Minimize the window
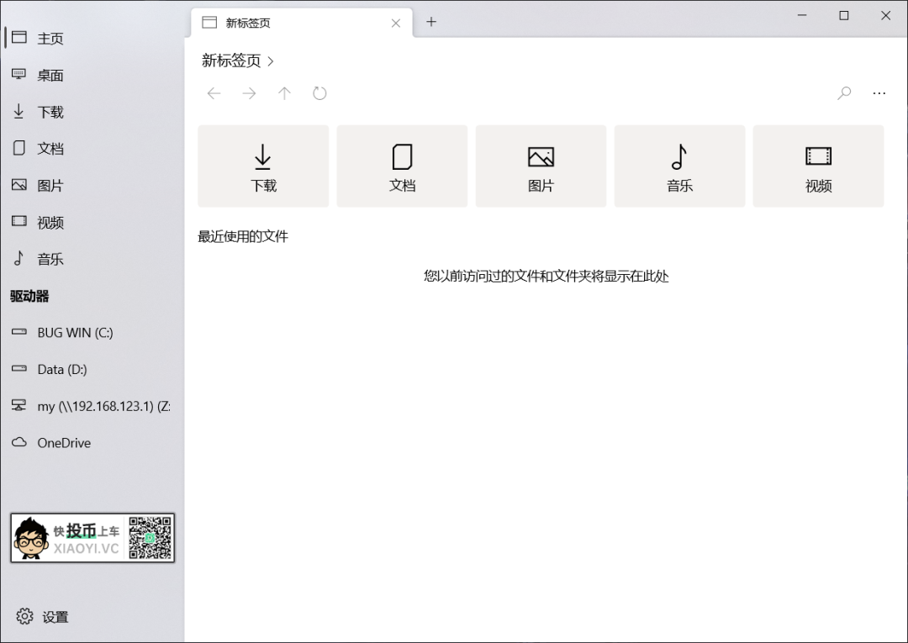Image resolution: width=908 pixels, height=643 pixels. click(x=802, y=16)
